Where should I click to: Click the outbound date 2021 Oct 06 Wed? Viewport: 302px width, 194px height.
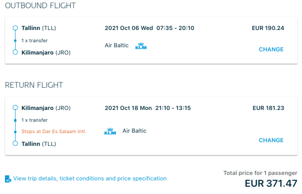click(129, 28)
